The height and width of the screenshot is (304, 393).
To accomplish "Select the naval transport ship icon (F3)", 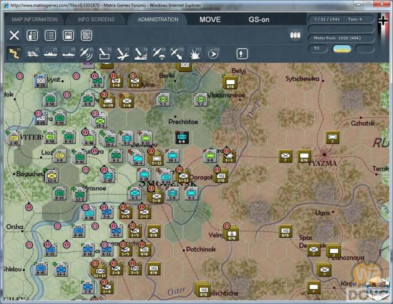I will (50, 53).
